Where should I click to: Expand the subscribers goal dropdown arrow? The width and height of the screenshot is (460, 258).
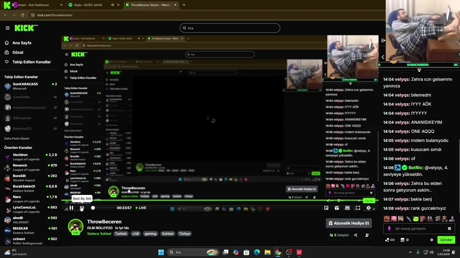(419, 70)
